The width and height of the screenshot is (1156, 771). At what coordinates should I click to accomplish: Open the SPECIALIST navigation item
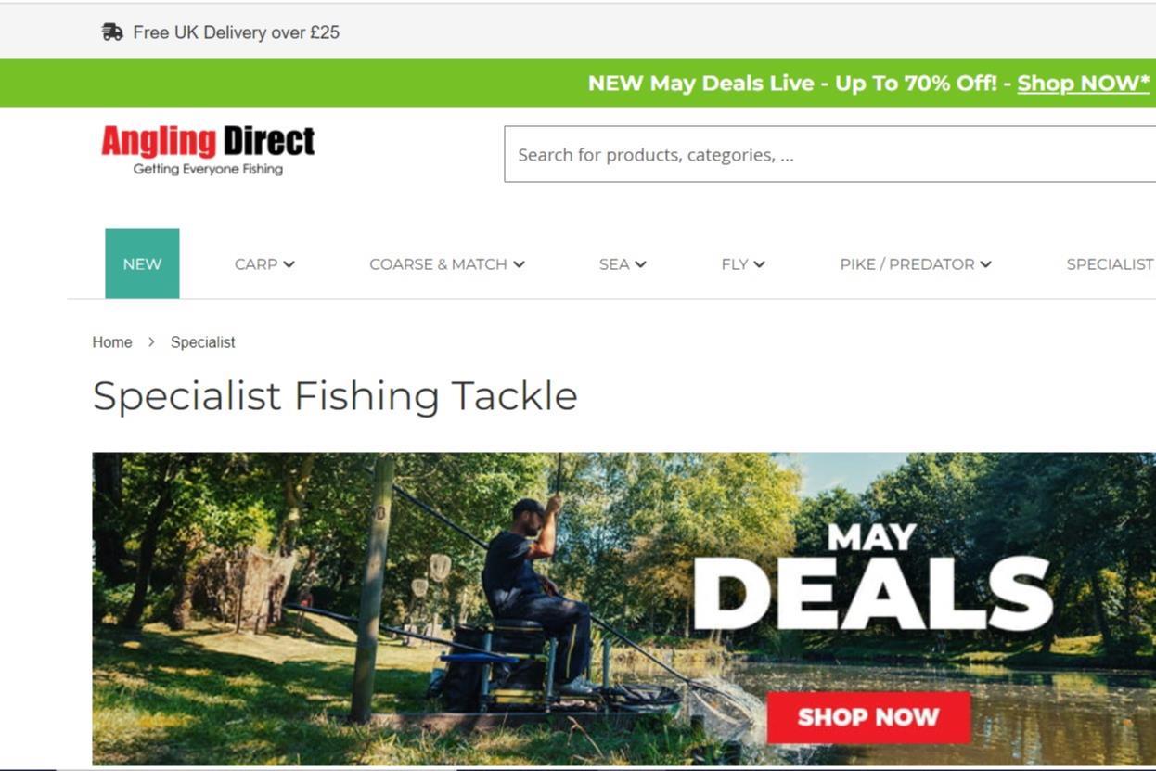[1110, 264]
